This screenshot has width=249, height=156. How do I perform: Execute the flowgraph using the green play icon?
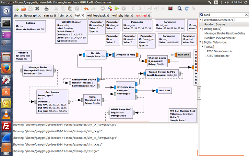coord(117,8)
